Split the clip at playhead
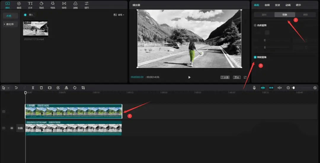Screen dimensions: 320x163 pos(33,88)
